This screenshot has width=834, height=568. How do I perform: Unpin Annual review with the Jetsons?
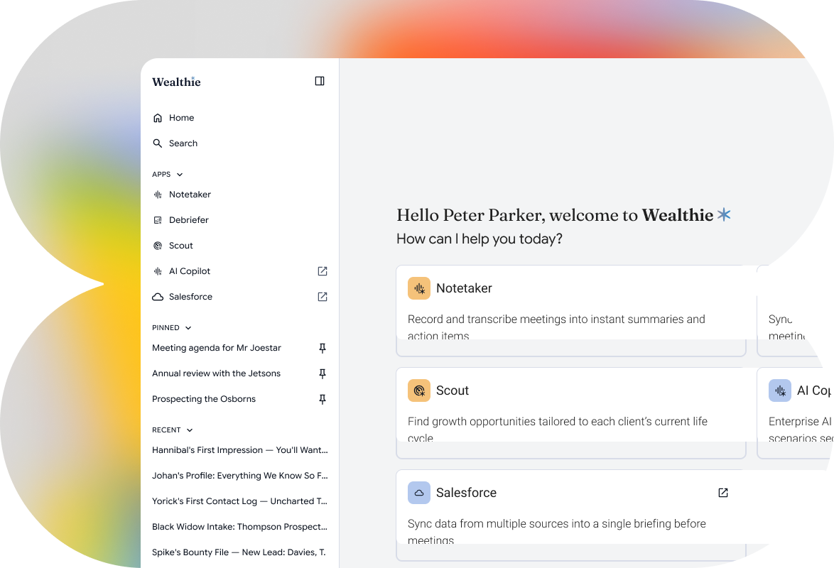(x=323, y=373)
